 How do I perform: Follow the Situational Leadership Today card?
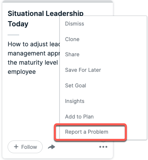25,147
